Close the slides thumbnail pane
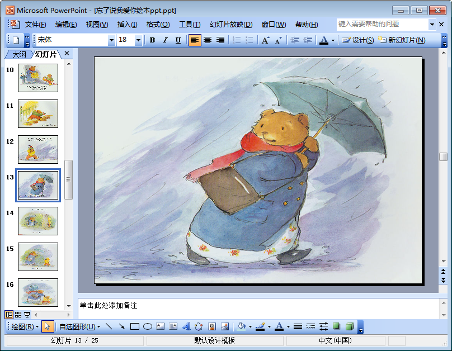The width and height of the screenshot is (452, 351). coord(67,53)
